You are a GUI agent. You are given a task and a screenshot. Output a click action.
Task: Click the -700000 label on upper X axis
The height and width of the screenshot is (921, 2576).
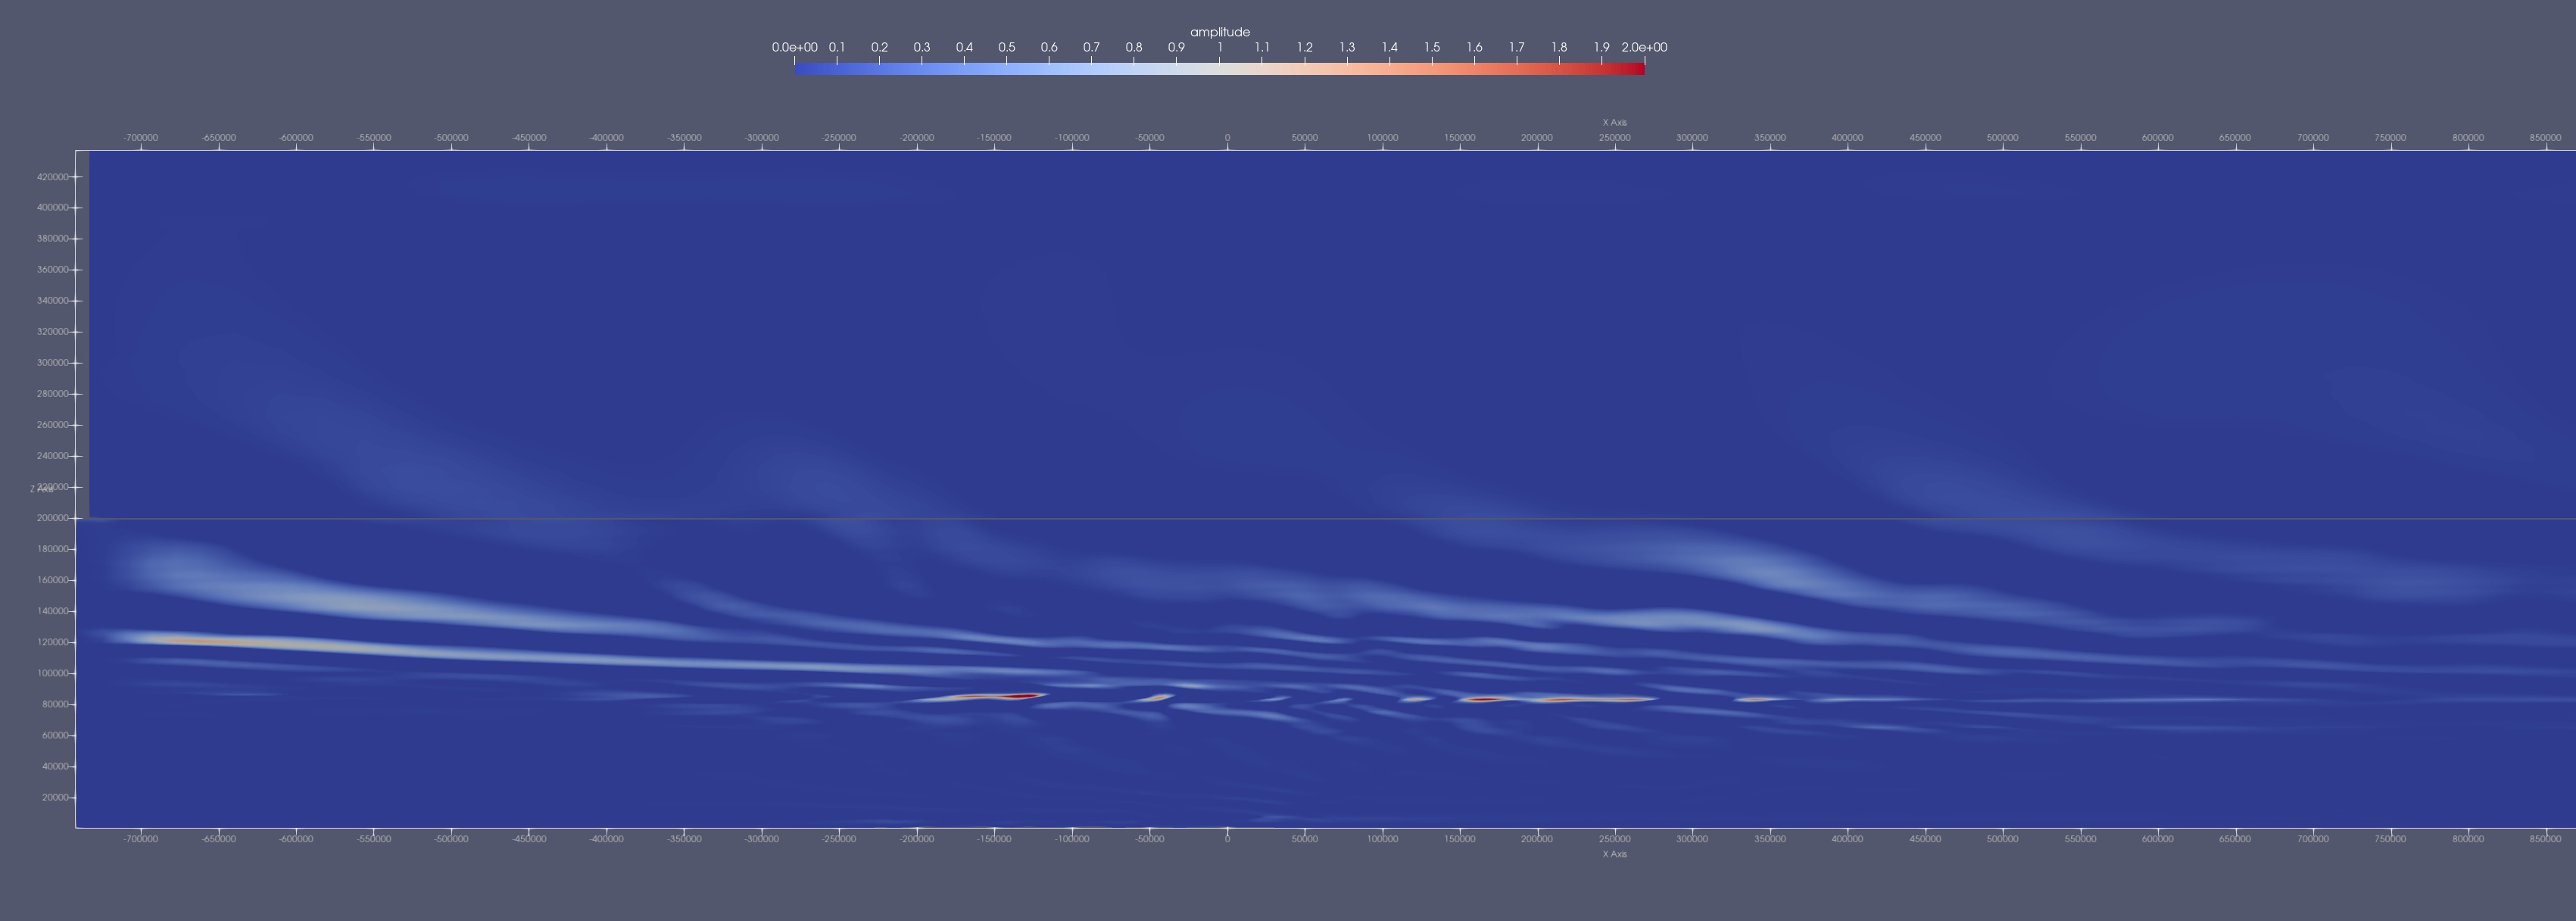coord(141,137)
